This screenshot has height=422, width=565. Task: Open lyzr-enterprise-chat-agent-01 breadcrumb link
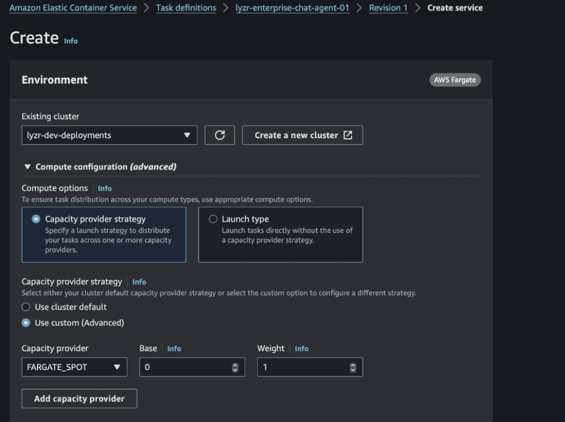[x=292, y=8]
